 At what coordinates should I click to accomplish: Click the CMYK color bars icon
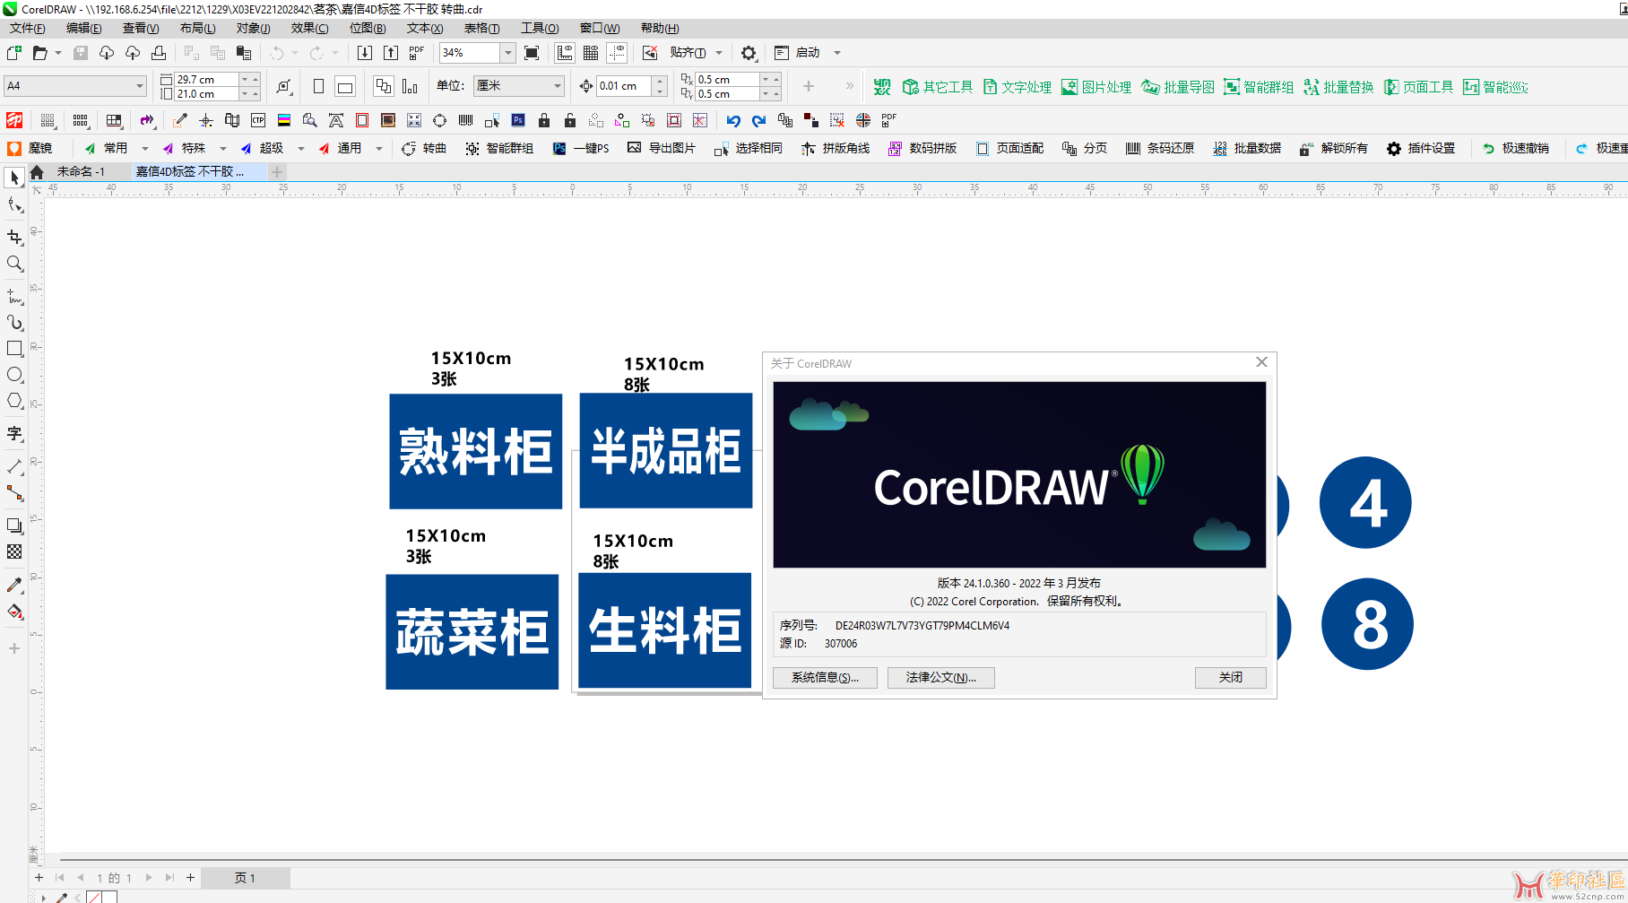pos(284,120)
